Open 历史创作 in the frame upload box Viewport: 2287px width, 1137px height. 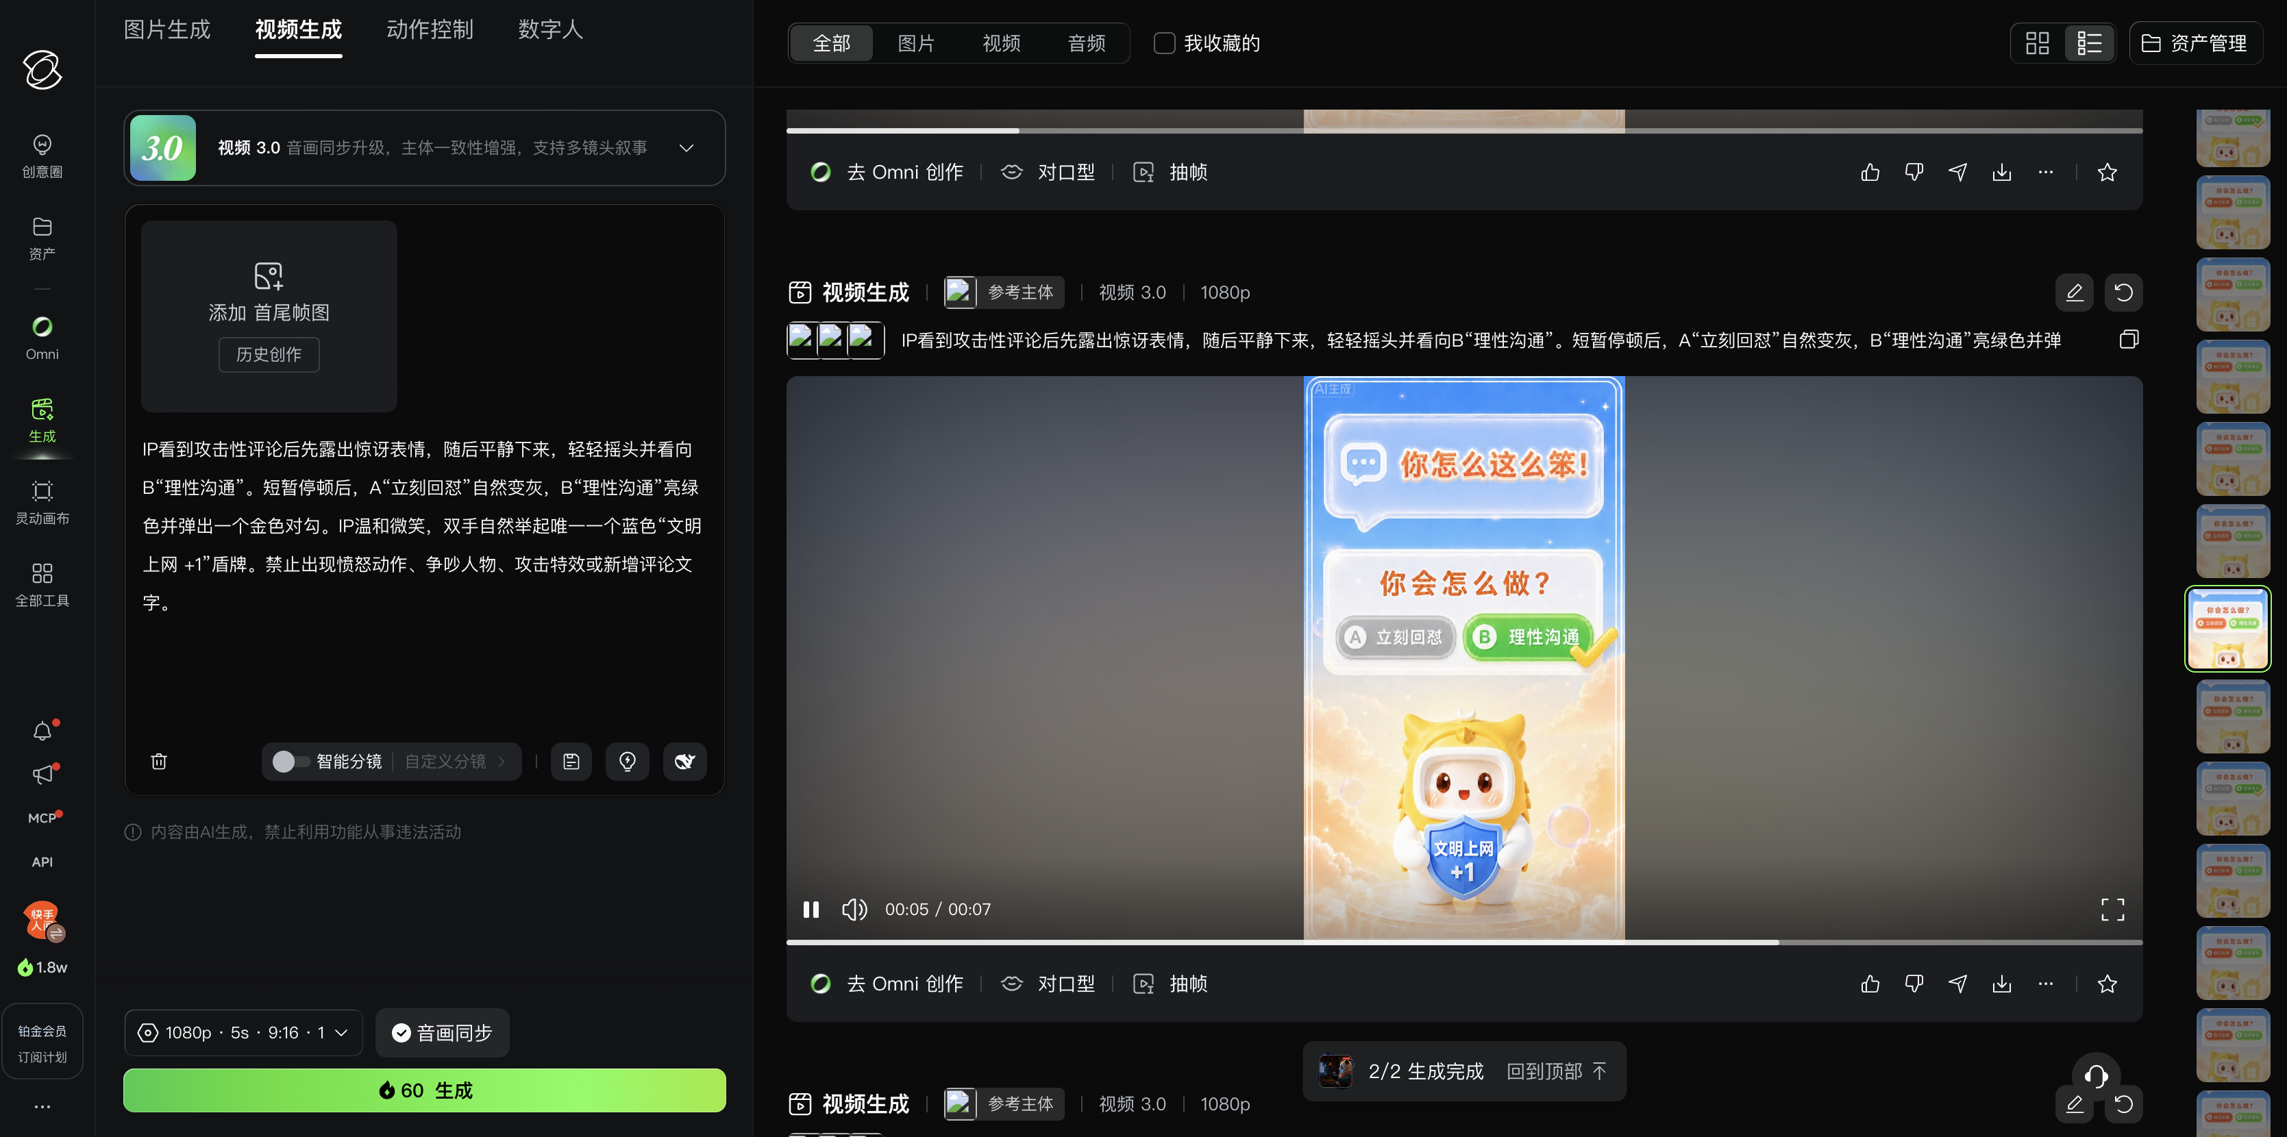click(269, 354)
